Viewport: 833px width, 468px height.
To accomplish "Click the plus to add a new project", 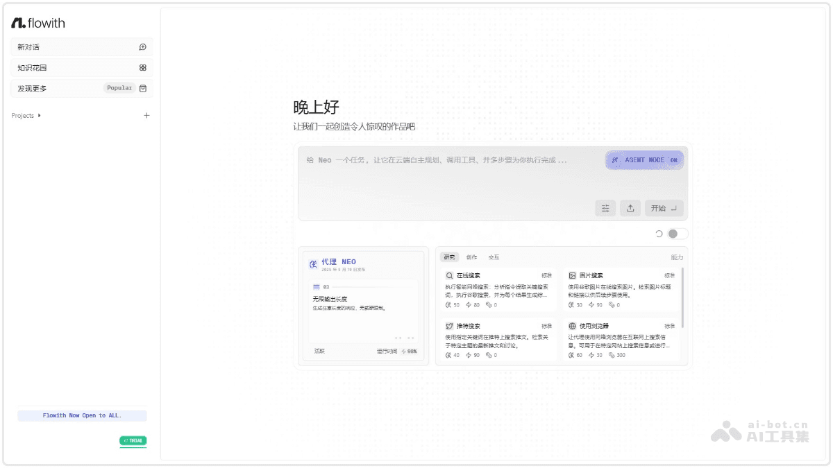I will click(x=146, y=116).
